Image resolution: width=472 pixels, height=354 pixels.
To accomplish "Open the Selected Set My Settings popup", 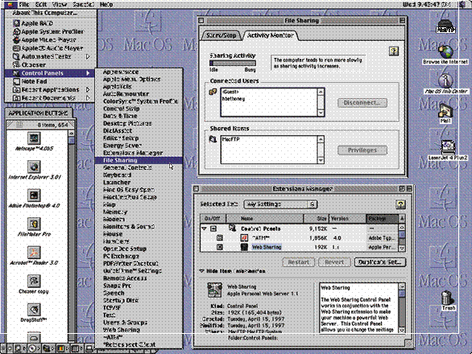I will point(280,204).
